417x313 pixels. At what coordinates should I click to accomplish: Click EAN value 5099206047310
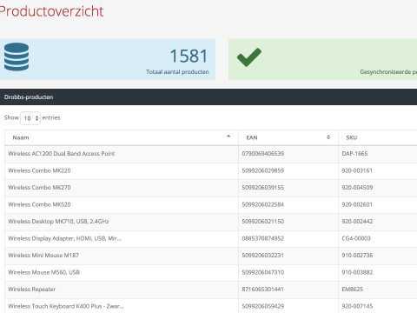tap(263, 272)
